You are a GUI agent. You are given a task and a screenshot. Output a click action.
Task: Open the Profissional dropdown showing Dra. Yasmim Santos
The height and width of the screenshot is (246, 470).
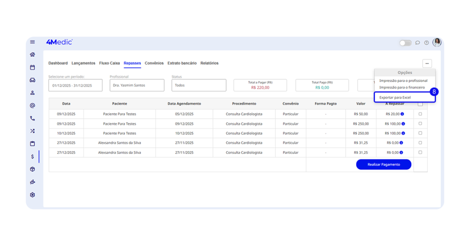pos(137,85)
